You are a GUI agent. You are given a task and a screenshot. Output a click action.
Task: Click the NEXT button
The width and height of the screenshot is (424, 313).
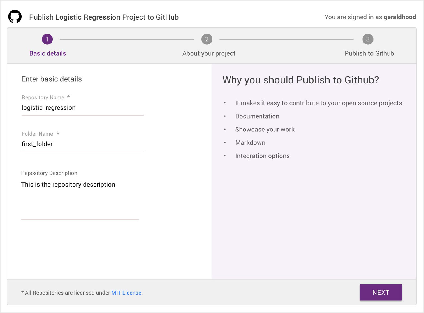coord(381,292)
